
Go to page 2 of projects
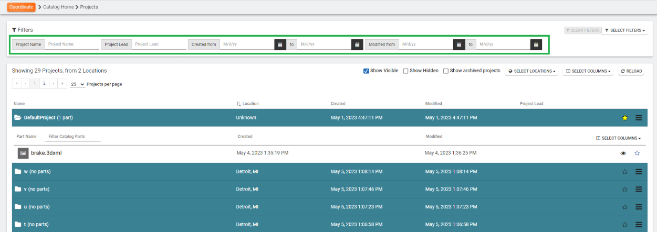[x=44, y=83]
